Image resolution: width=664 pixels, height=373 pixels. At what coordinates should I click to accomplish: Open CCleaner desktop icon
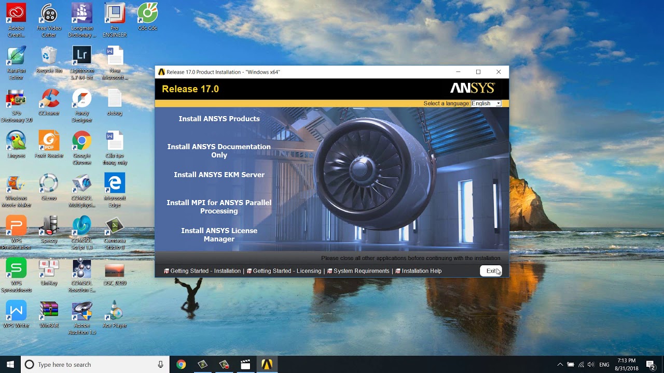(x=49, y=102)
